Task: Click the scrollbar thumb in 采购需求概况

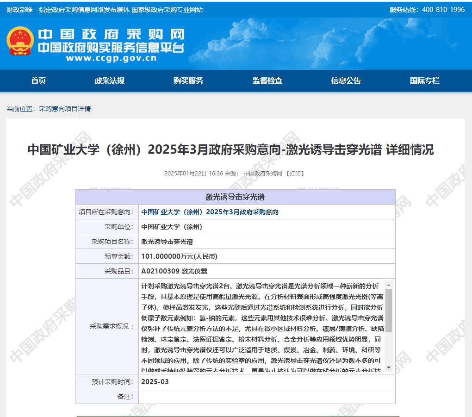Action: (389, 310)
